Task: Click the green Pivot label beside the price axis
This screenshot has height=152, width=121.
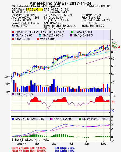Action: click(x=115, y=43)
